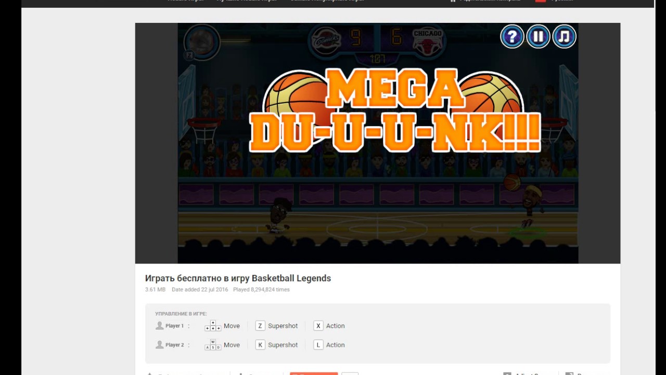Click the X key Action icon
Screen dimensions: 666x375
(318, 326)
